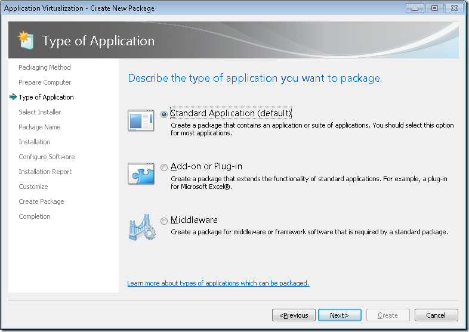The width and height of the screenshot is (469, 332).
Task: Minimize the Create New Package window
Action: coord(415,8)
